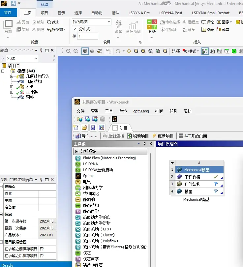Collapse the Model (A4) tree node
This screenshot has width=243, height=267.
point(3,71)
